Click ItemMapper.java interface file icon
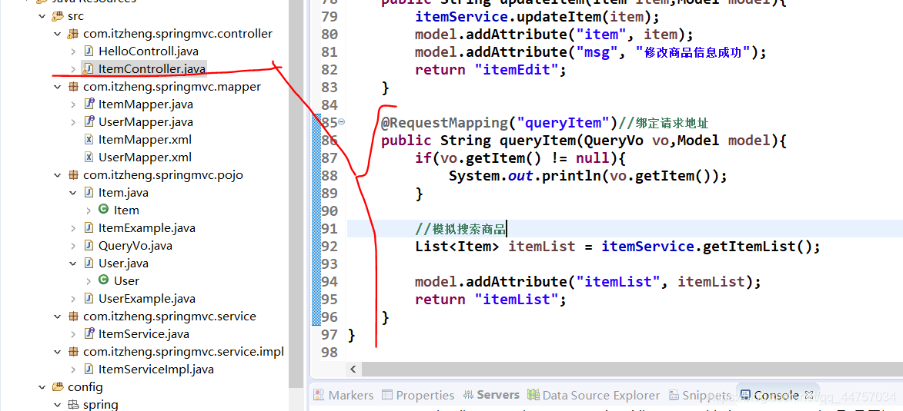Screen dimensions: 903x411 pos(89,104)
